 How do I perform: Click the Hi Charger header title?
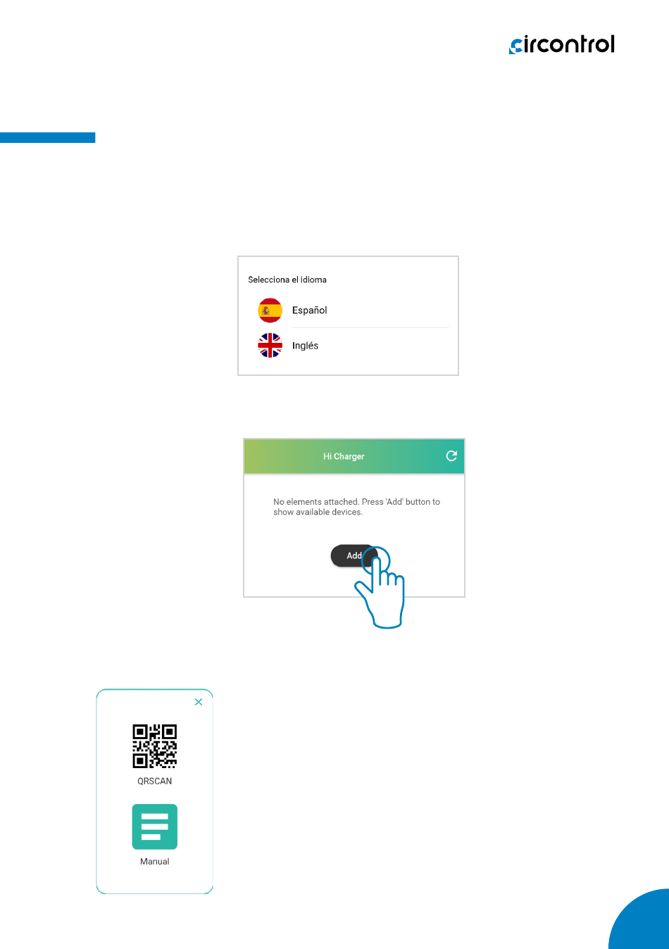click(x=344, y=456)
